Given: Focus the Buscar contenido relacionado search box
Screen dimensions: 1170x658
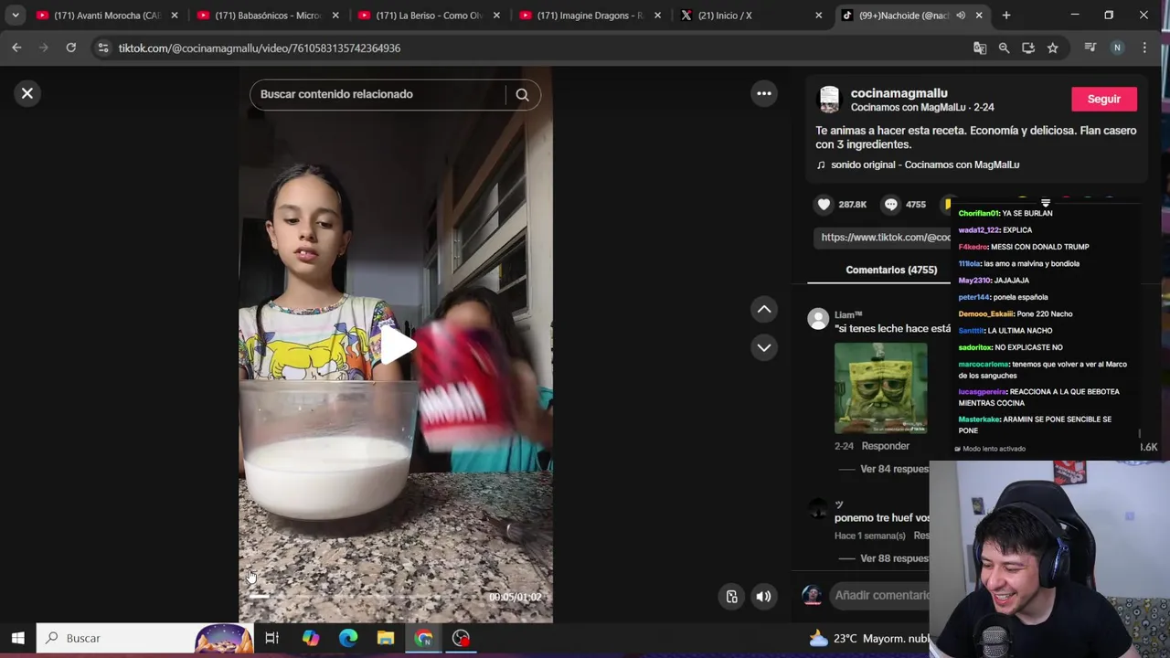Looking at the screenshot, I should point(377,94).
